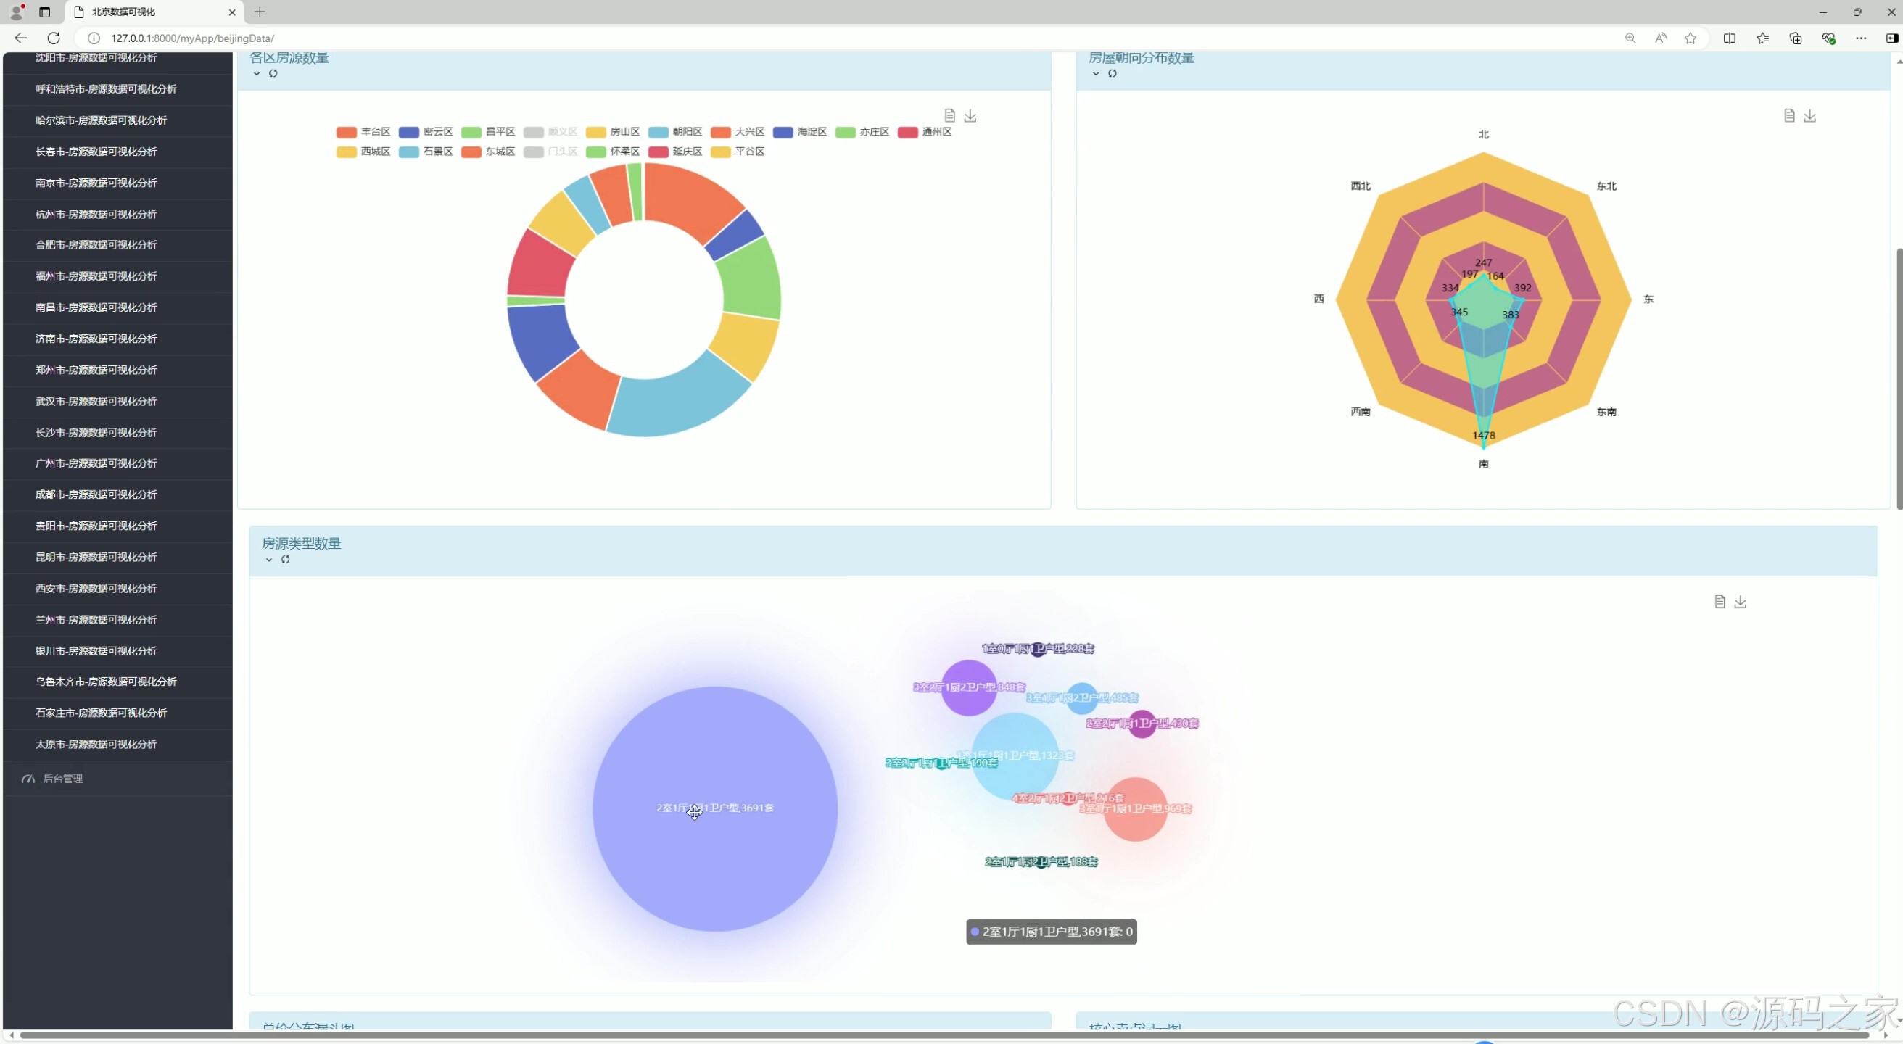Open data view for district pie chart
The width and height of the screenshot is (1903, 1044).
[950, 115]
